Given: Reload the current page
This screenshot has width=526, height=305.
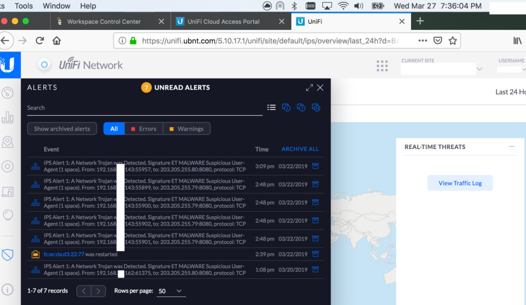Looking at the screenshot, I should point(40,40).
